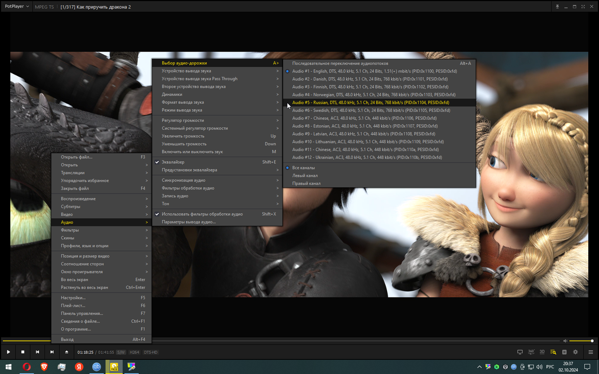Open Brave browser from taskbar
The image size is (599, 374).
tap(44, 367)
